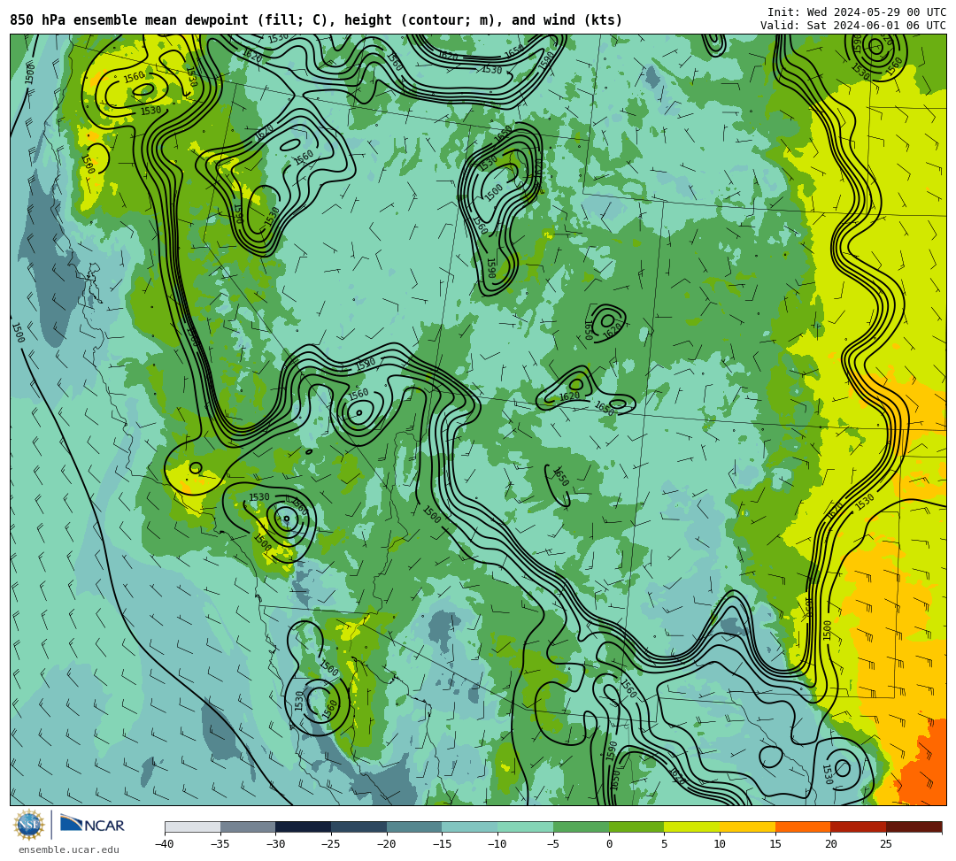Pick the orange 15 to 20 color swatch
Screen dimensions: 956x861
pos(803,826)
